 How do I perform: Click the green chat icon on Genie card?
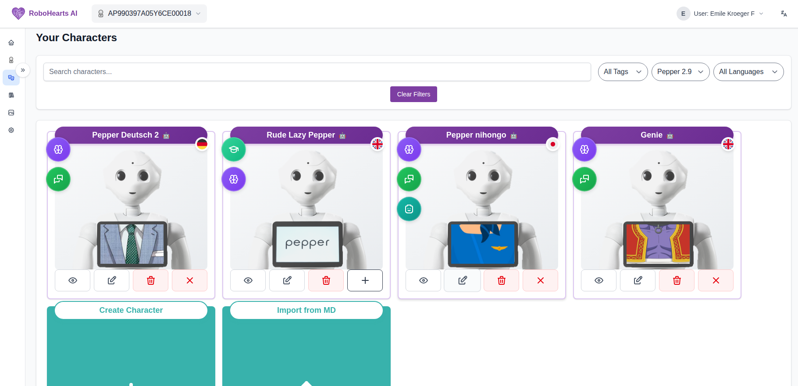(584, 179)
